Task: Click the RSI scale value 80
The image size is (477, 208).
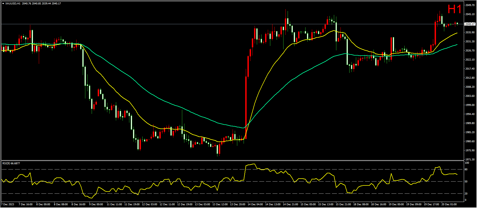Action: tap(466, 169)
